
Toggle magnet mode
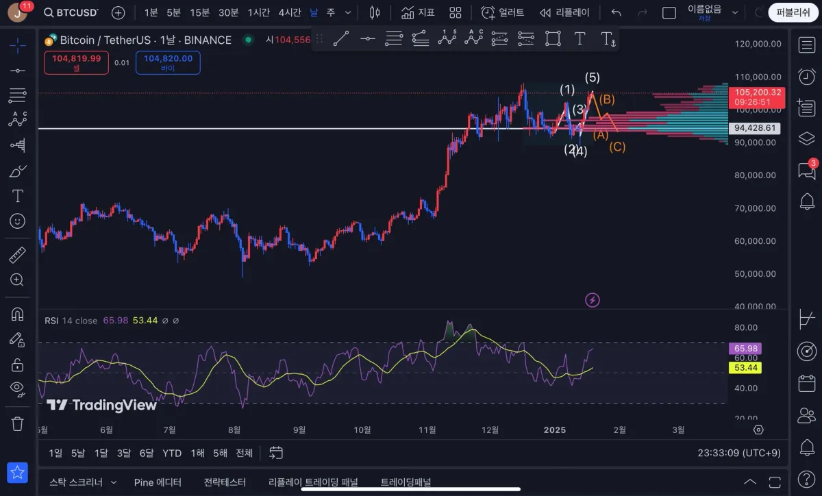pyautogui.click(x=18, y=314)
